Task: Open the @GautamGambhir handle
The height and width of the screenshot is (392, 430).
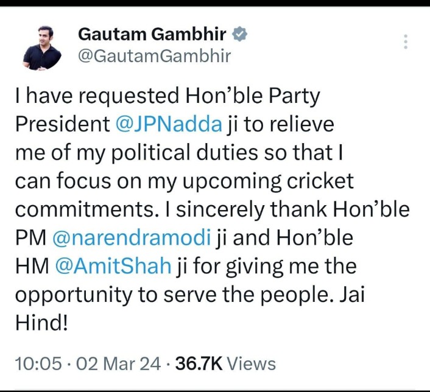Action: click(x=154, y=57)
